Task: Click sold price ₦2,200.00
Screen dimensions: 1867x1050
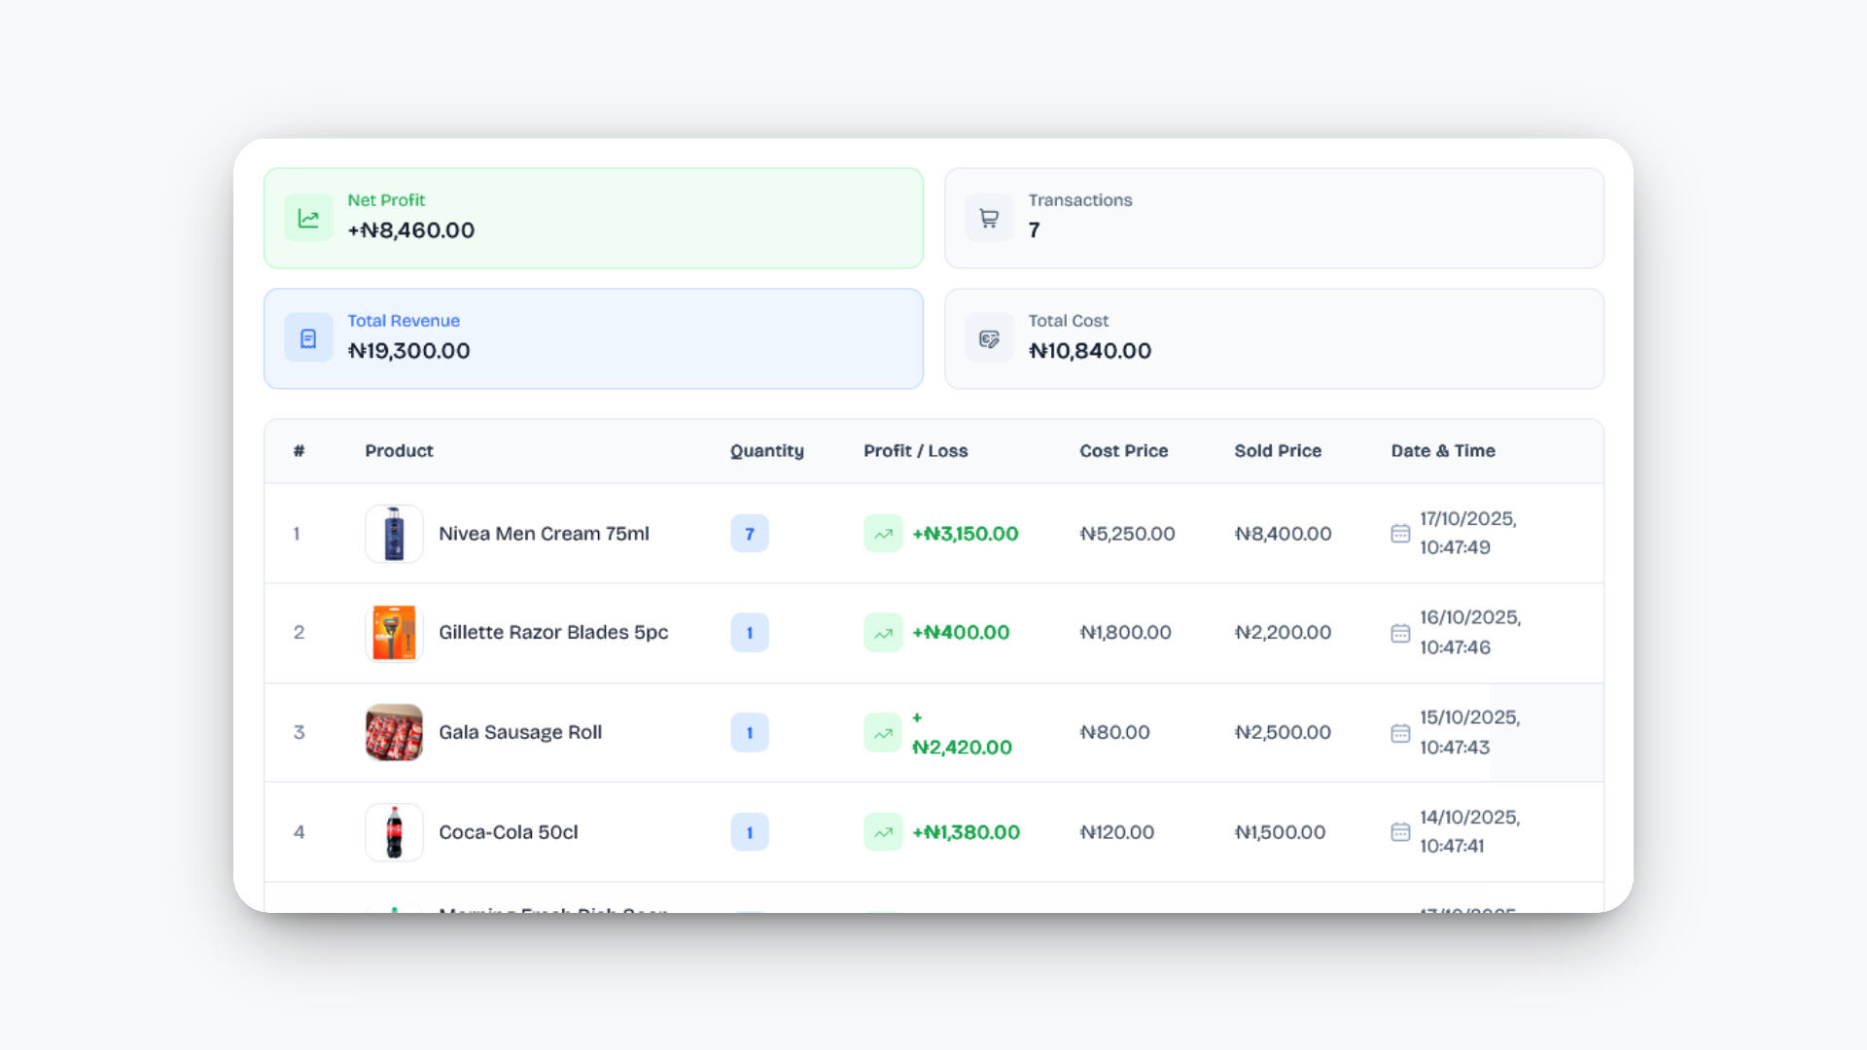Action: pos(1283,633)
